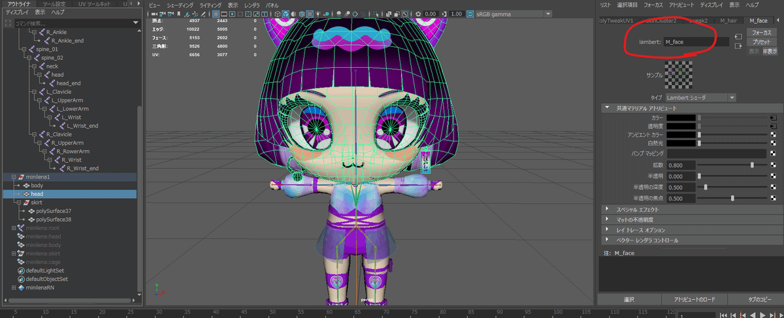Click the step back one frame icon
Screen dimensions: 784x318
(733, 315)
